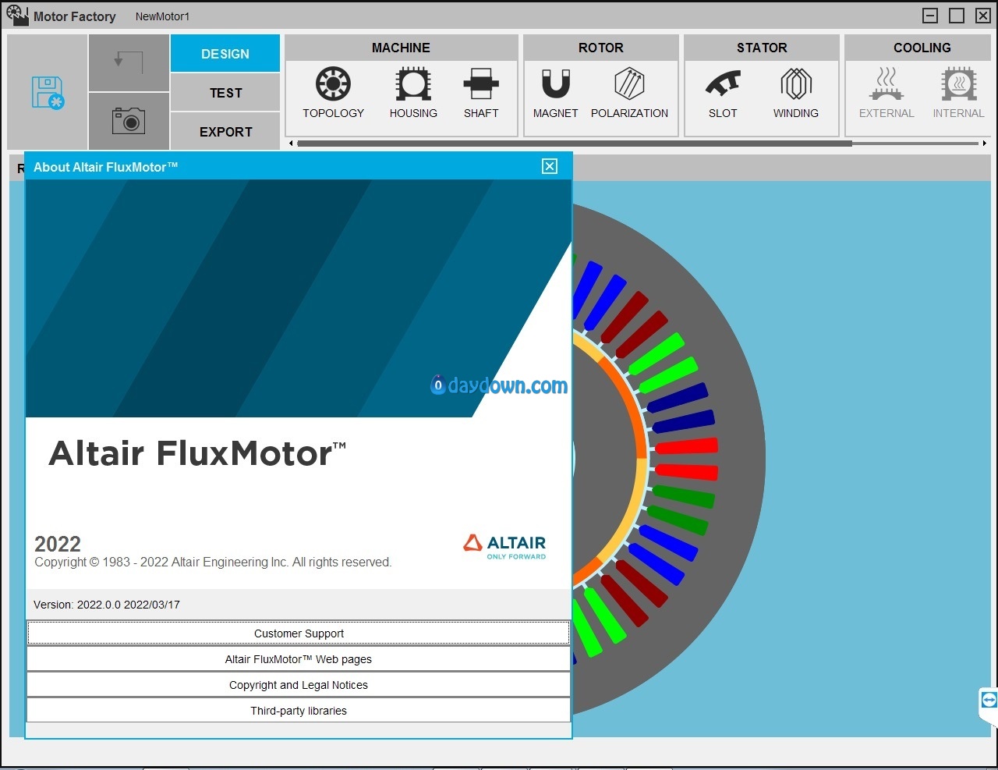998x770 pixels.
Task: Choose the Slot stator tool
Action: (x=723, y=94)
